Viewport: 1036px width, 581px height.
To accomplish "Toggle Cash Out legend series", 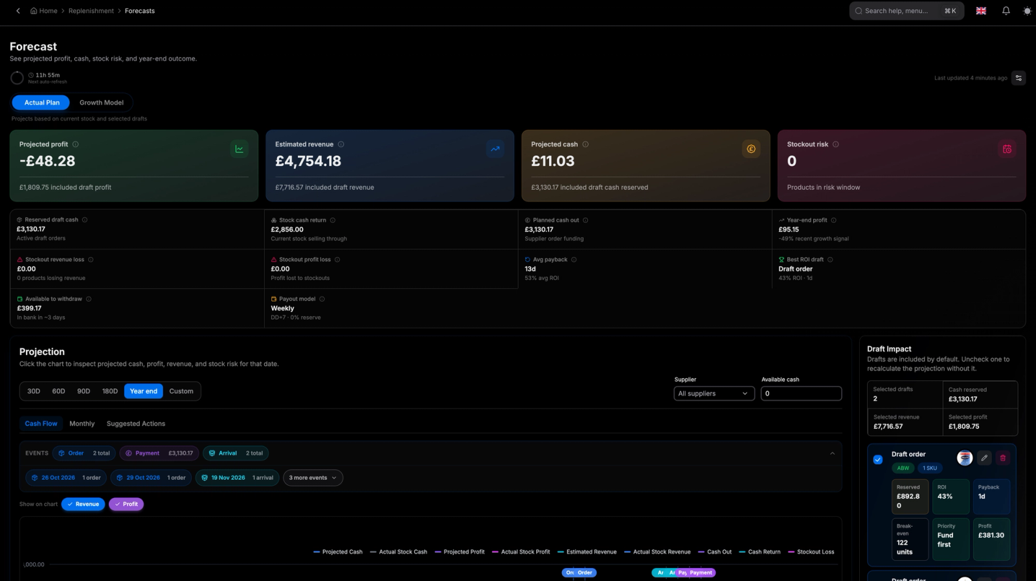I will [715, 552].
